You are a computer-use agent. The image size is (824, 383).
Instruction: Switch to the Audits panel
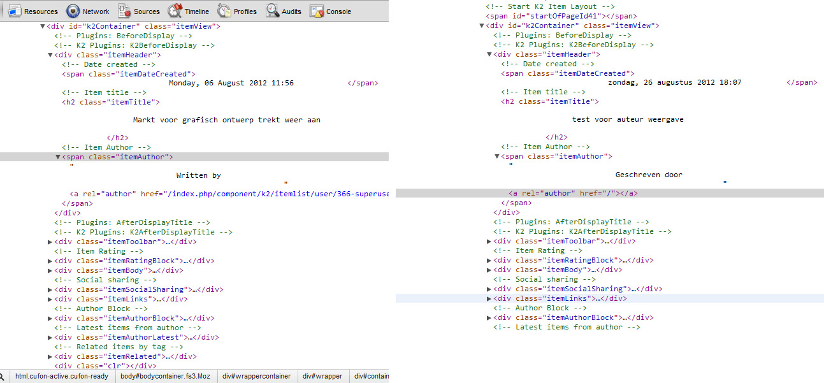coord(284,11)
